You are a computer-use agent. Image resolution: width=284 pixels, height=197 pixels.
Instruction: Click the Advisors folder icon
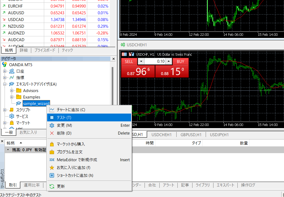(19, 90)
